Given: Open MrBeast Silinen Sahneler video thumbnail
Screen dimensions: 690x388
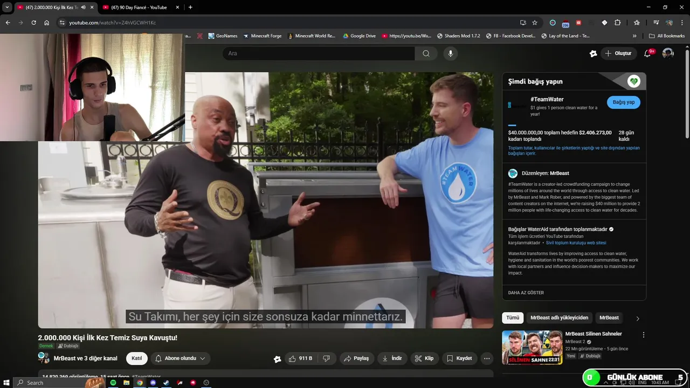Looking at the screenshot, I should [532, 347].
